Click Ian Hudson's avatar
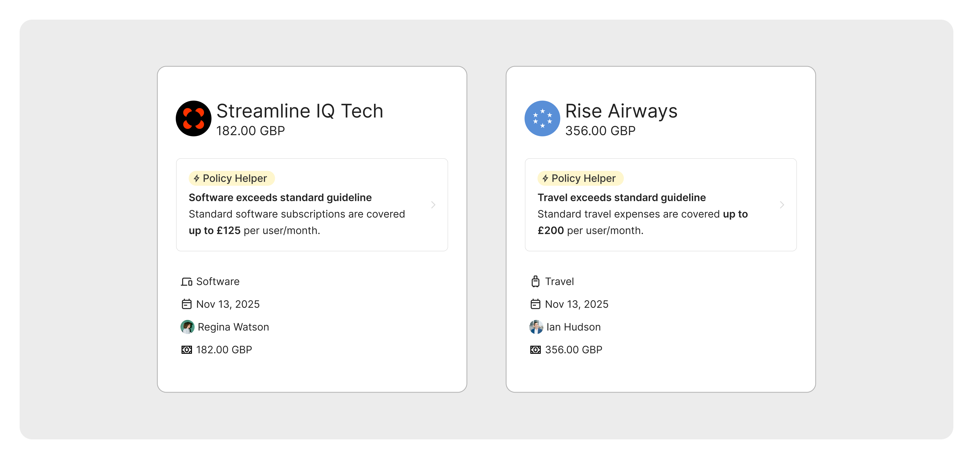Viewport: 973px width, 459px height. (x=536, y=327)
